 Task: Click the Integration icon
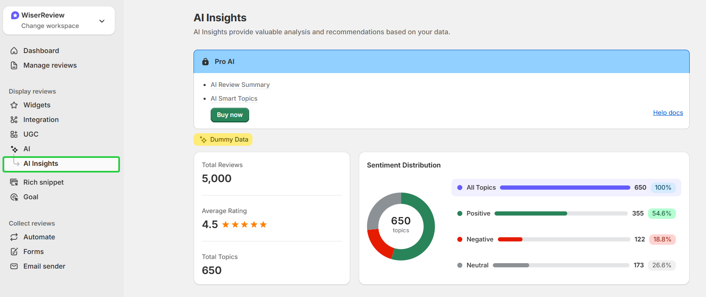[x=14, y=119]
